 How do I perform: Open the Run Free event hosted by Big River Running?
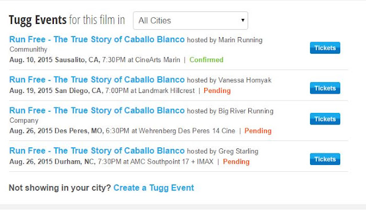point(97,110)
